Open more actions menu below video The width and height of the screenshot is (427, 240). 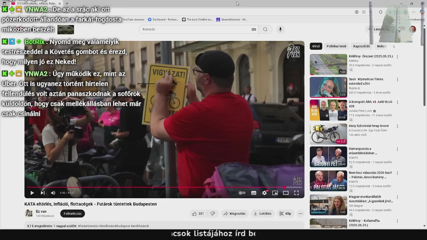click(x=300, y=214)
